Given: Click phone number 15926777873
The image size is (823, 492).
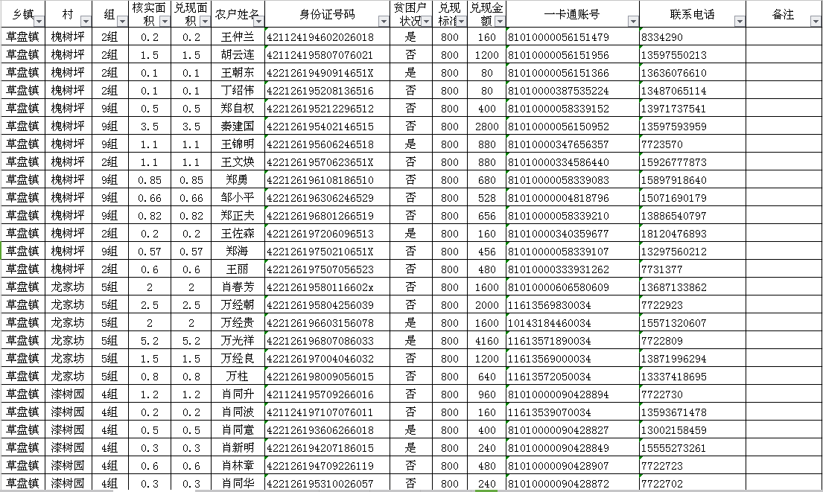Looking at the screenshot, I should 674,162.
